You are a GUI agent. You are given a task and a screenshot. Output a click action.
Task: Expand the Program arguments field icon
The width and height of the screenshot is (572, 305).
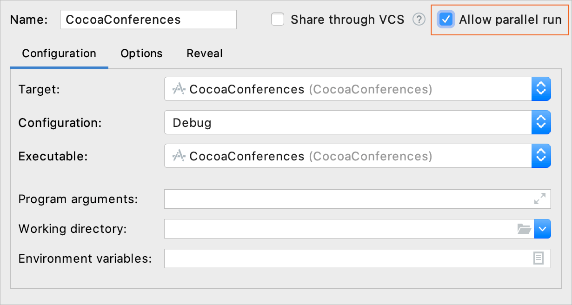point(540,199)
